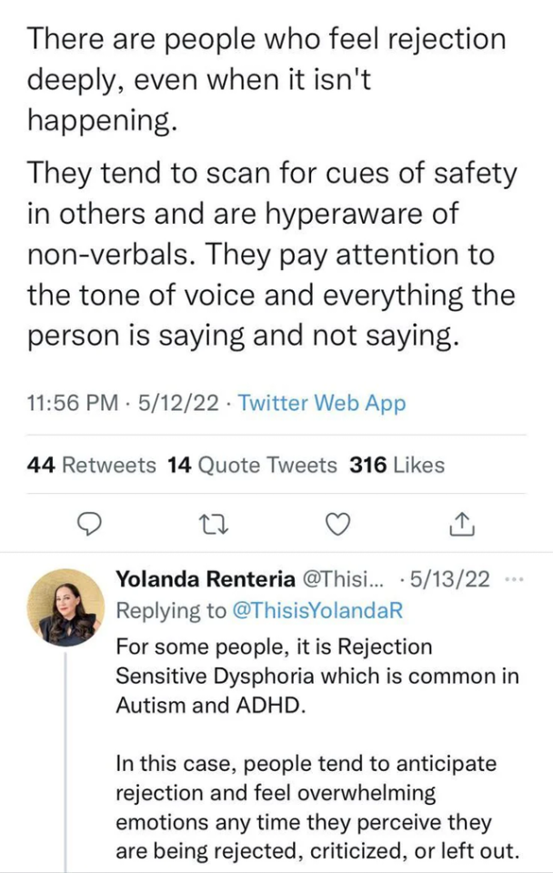Open the 14 Quote Tweets list
Image resolution: width=553 pixels, height=873 pixels.
[x=252, y=465]
